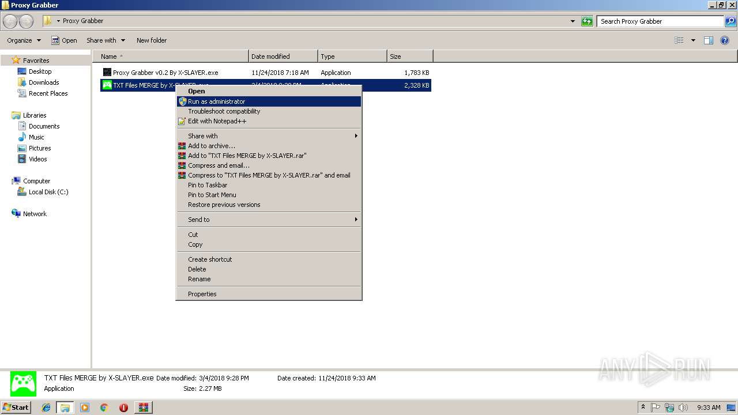The image size is (738, 415).
Task: Click Windows Media Player taskbar icon
Action: (85, 408)
